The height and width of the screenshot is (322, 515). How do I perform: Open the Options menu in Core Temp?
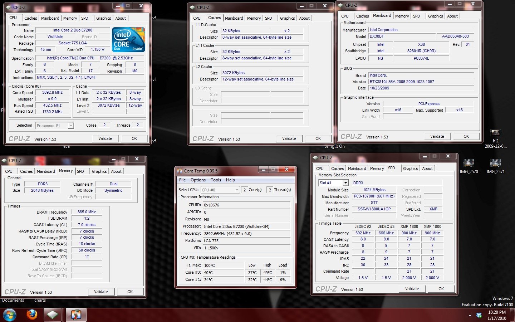pos(198,180)
